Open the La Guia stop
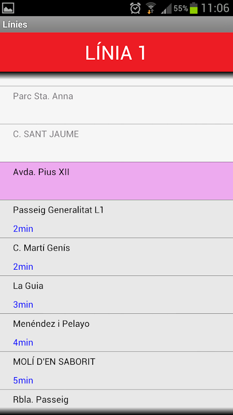The image size is (233, 415). [116, 295]
